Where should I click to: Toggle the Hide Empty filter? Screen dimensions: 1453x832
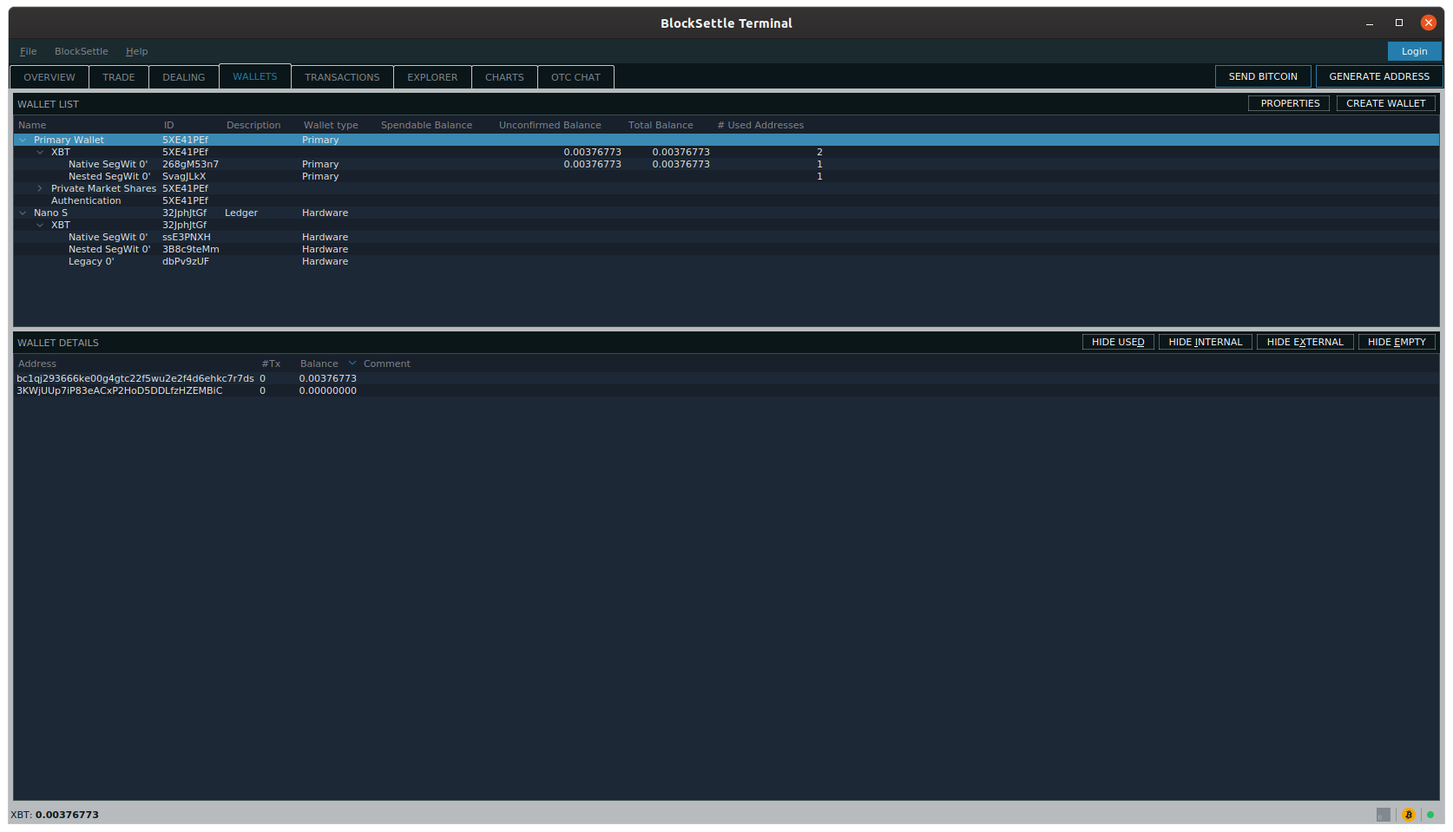(x=1397, y=342)
